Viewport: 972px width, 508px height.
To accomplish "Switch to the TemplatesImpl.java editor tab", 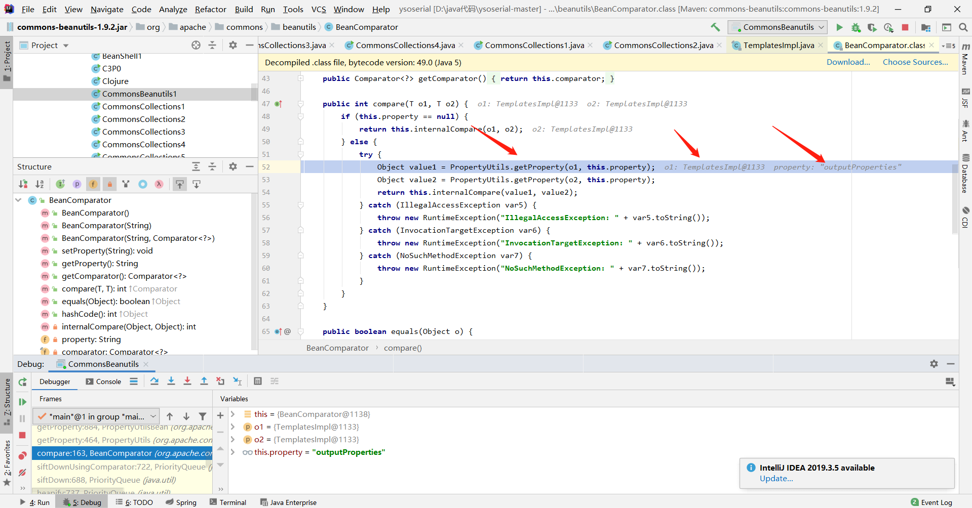I will coord(778,46).
